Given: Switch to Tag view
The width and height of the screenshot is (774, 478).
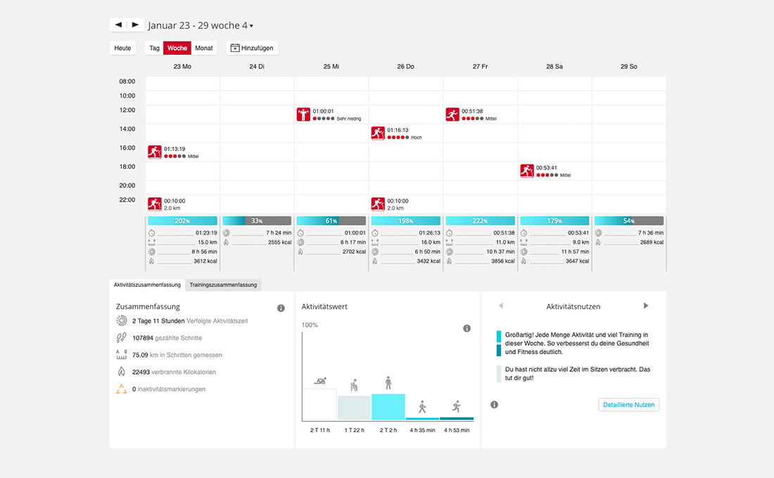Looking at the screenshot, I should coord(155,48).
